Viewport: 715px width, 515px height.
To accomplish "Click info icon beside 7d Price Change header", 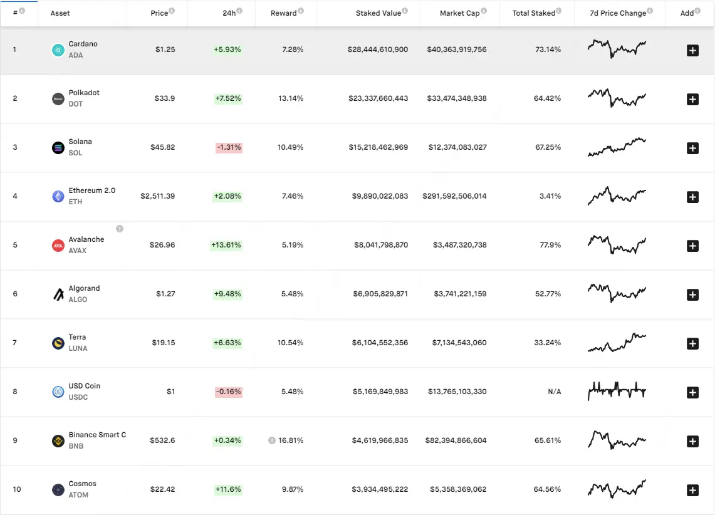I will [x=650, y=11].
